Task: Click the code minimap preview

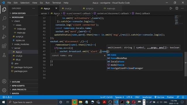Action: 179,20
